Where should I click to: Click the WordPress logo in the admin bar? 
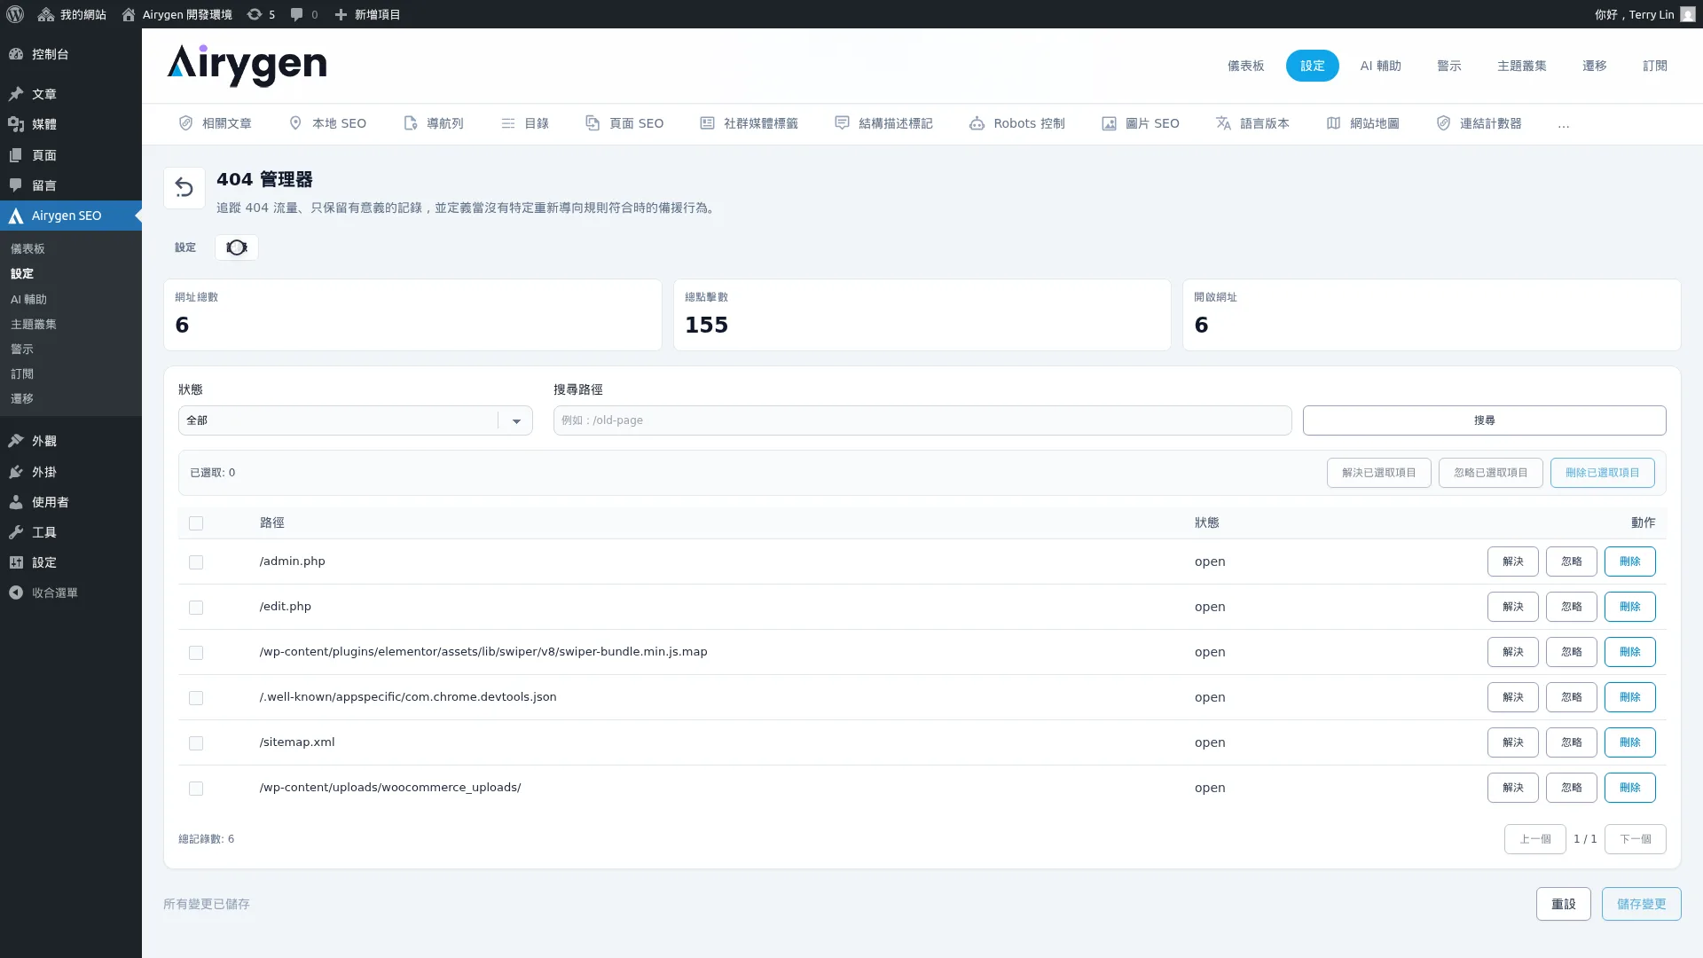[15, 14]
